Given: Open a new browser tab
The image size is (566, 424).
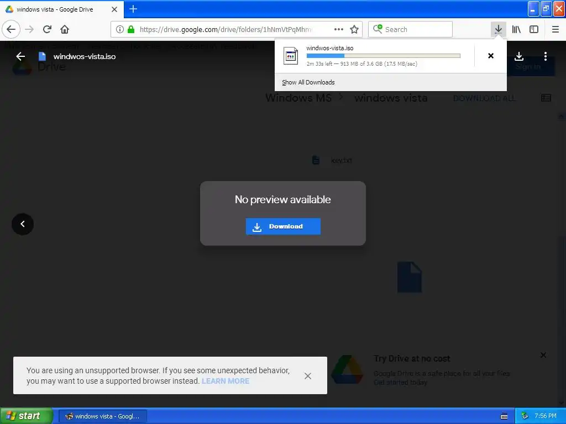Looking at the screenshot, I should click(133, 9).
